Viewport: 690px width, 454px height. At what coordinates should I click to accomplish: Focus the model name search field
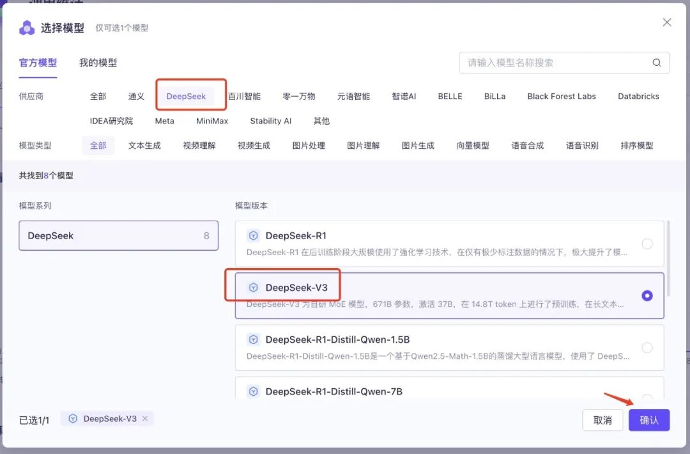tap(564, 63)
